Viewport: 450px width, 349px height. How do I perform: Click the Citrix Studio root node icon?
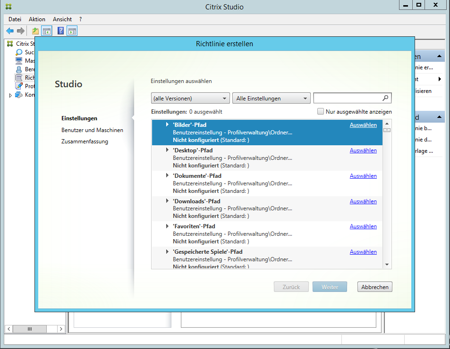[10, 43]
